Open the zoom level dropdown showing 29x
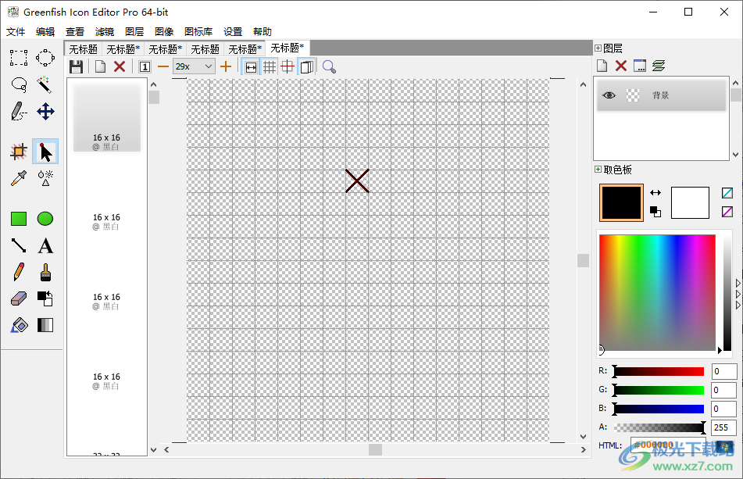743x479 pixels. point(194,66)
